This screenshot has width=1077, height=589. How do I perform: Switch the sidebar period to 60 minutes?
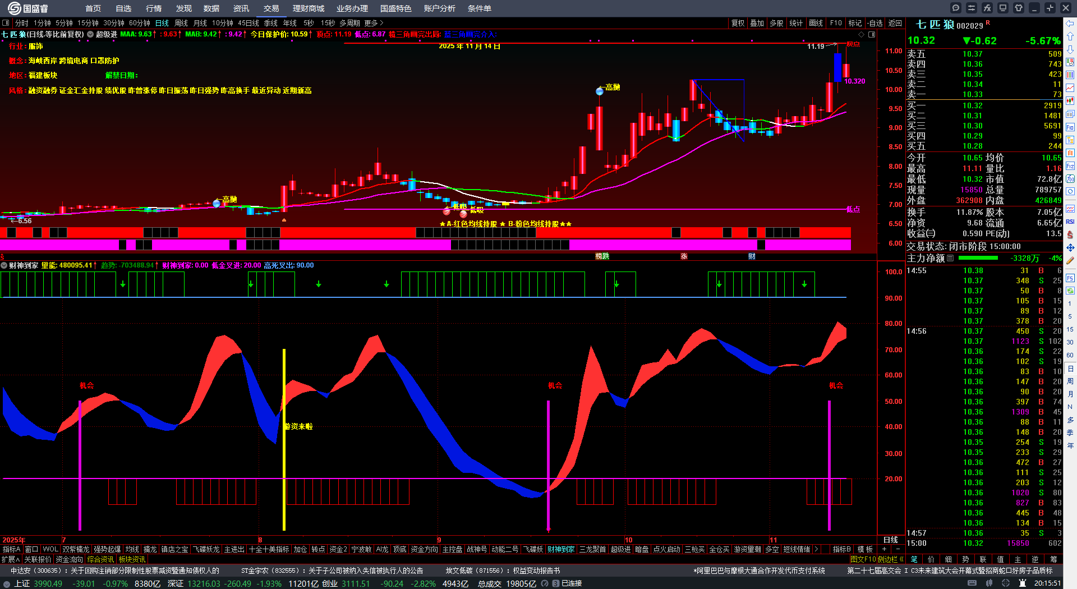[1070, 355]
